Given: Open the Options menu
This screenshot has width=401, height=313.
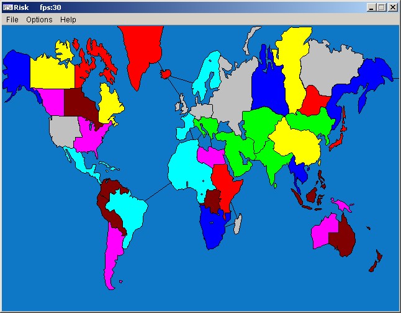Looking at the screenshot, I should click(x=39, y=20).
